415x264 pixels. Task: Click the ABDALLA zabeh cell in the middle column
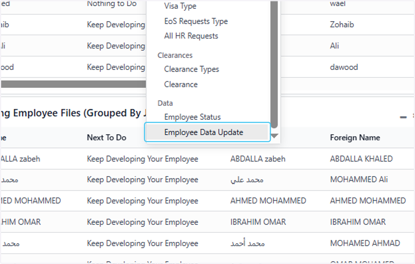point(258,159)
